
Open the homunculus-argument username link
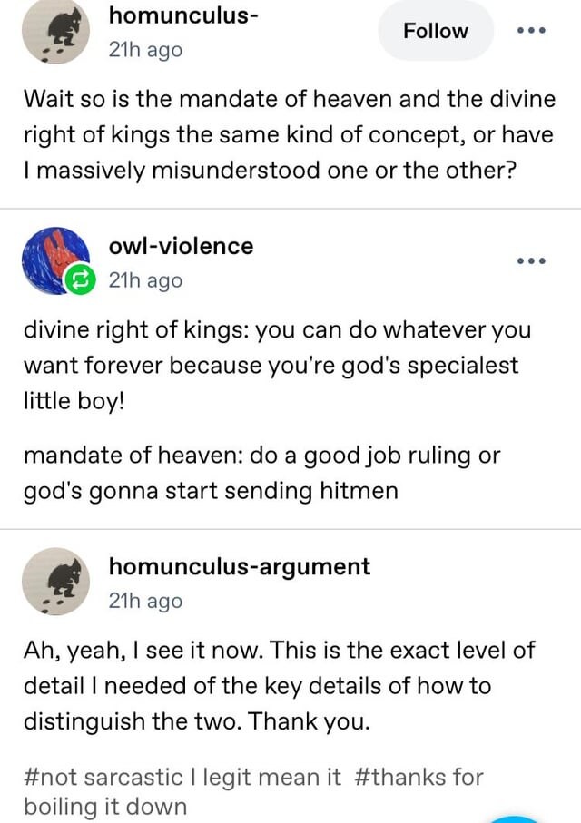239,567
